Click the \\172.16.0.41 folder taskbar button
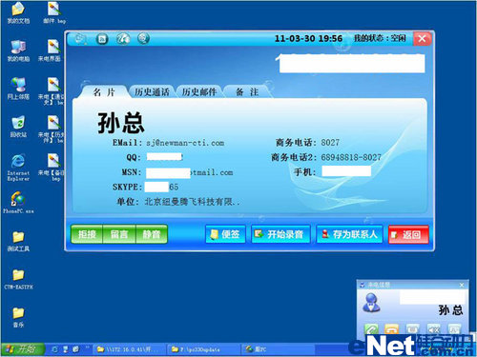This screenshot has width=477, height=357. tap(130, 349)
